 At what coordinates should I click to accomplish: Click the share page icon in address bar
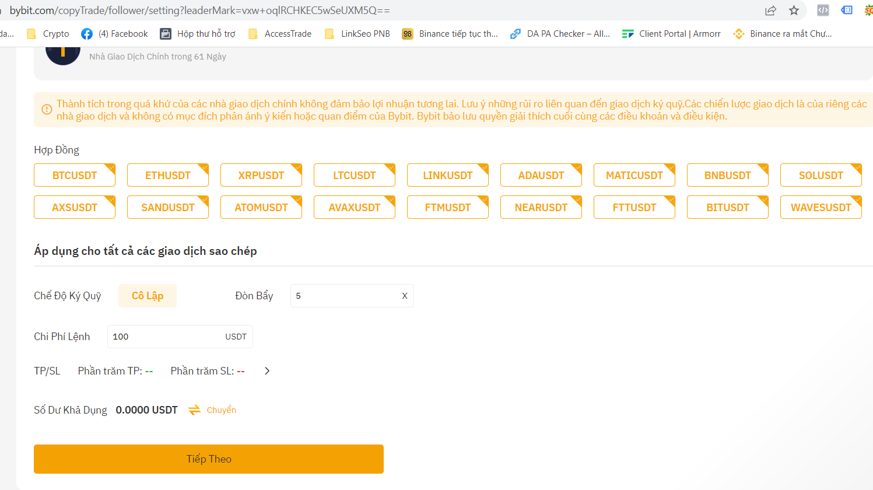[770, 10]
